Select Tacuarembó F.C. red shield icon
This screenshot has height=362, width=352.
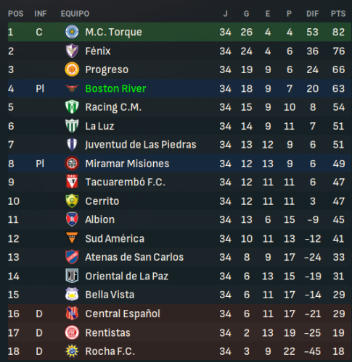[72, 182]
